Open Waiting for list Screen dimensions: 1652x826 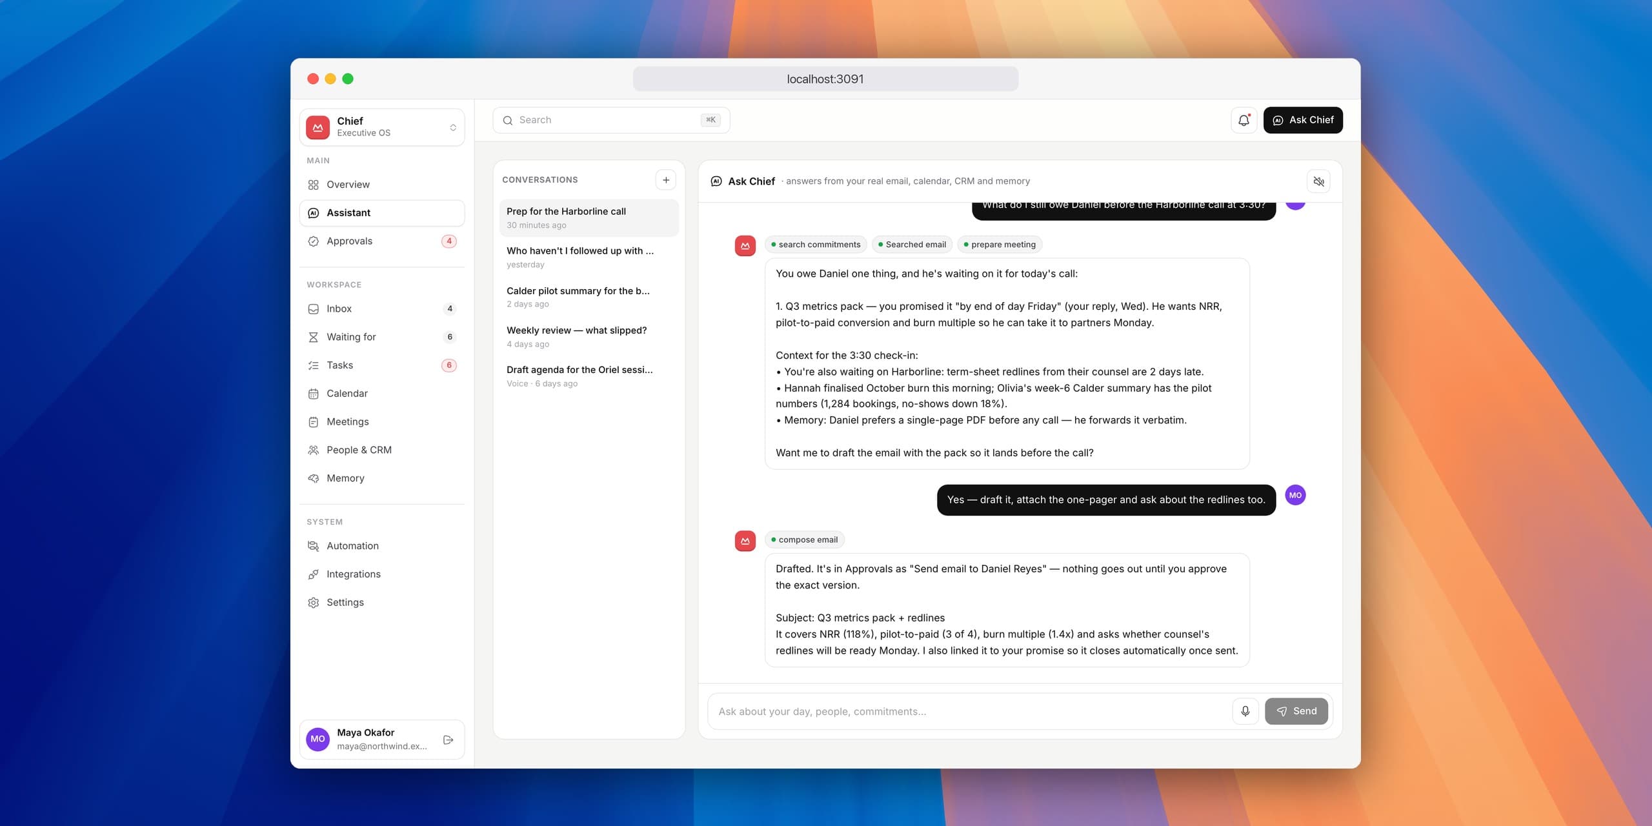[x=382, y=337]
